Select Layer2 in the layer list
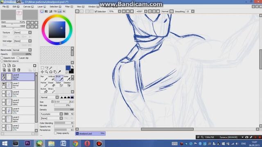This screenshot has width=262, height=147. coord(18,127)
